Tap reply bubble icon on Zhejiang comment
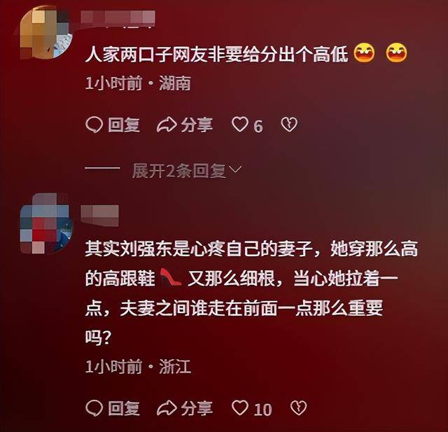This screenshot has width=448, height=432. 94,407
